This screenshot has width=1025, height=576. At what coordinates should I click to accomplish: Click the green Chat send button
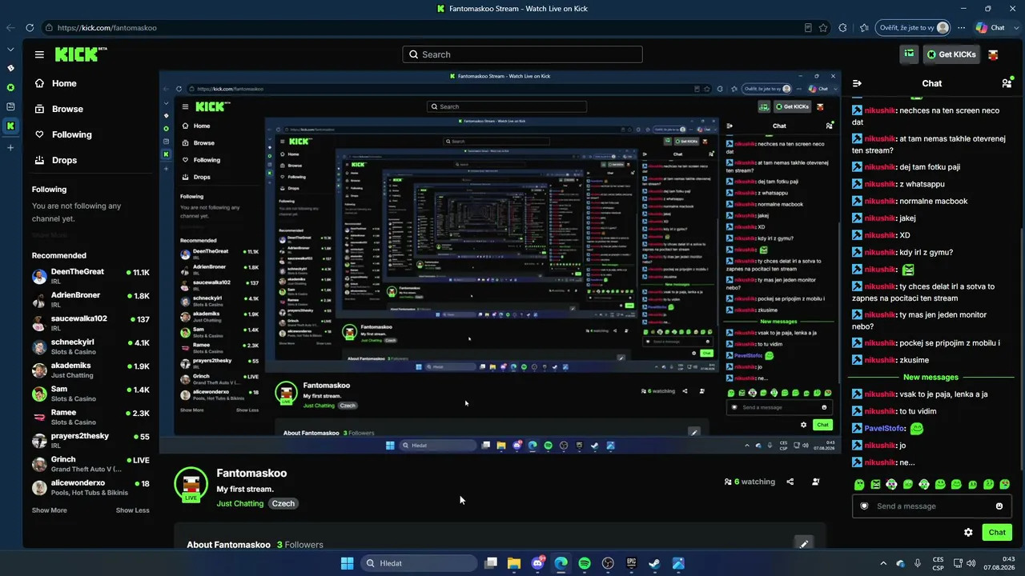997,532
